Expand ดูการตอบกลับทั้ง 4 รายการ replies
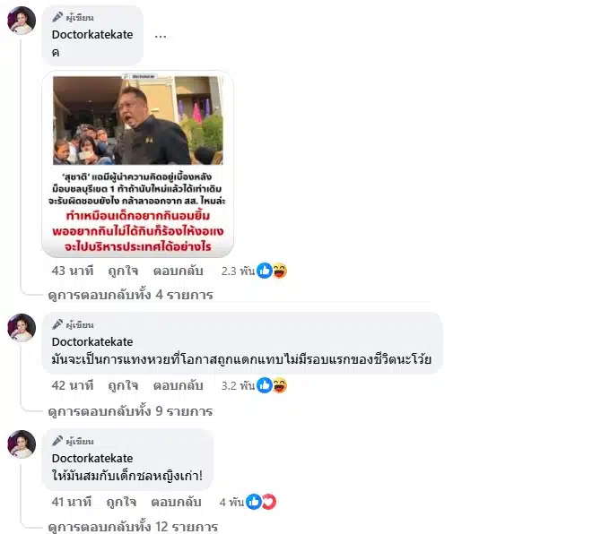Image resolution: width=610 pixels, height=534 pixels. (x=130, y=295)
